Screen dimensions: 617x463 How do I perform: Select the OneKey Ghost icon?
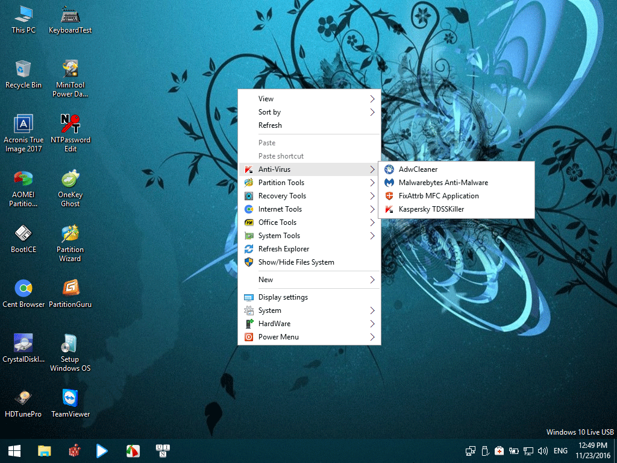[70, 188]
